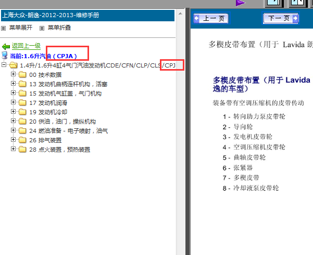
Task: Expand the 24 燃油准备 folder
Action: click(13, 130)
